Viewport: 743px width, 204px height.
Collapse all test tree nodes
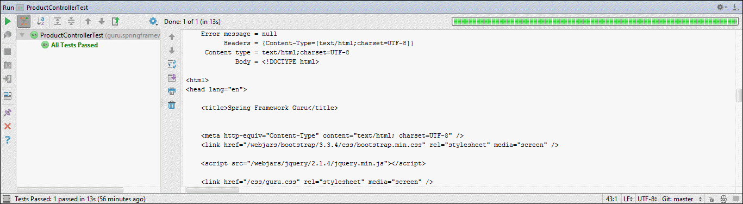[71, 21]
